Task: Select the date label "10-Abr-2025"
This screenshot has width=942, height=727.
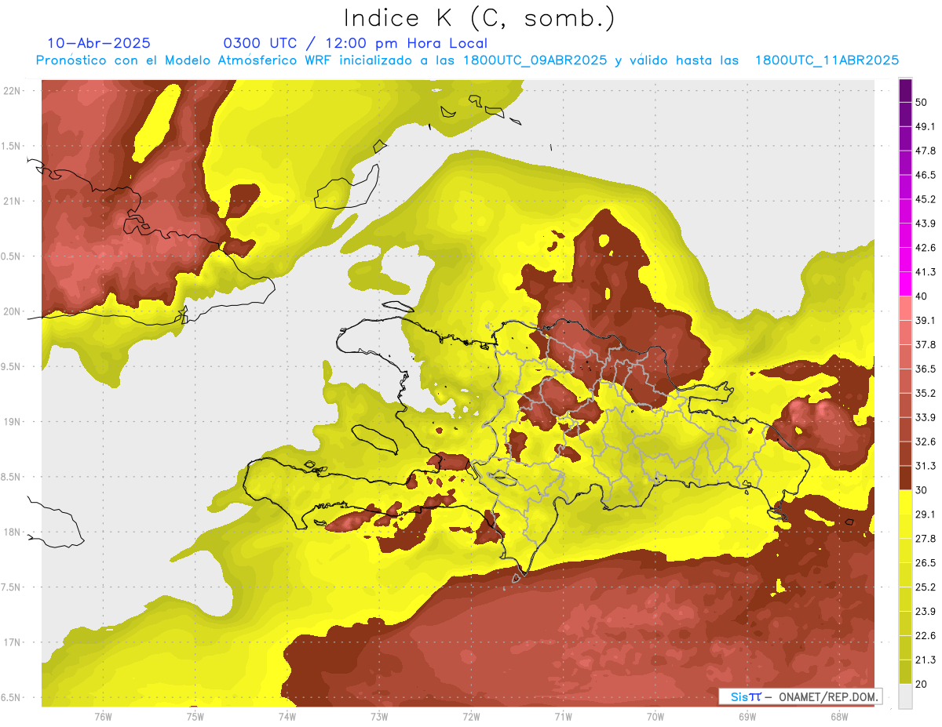Action: 99,43
